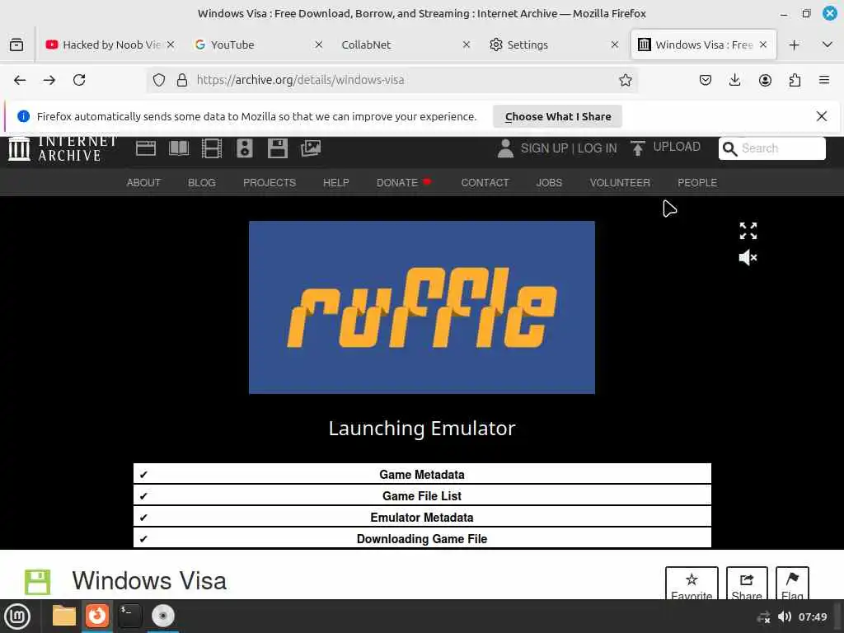
Task: Open the JOBS menu link
Action: [x=549, y=182]
